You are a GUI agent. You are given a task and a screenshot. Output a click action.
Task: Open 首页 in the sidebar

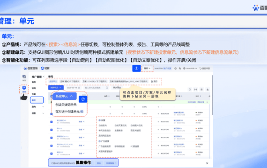tap(34, 82)
